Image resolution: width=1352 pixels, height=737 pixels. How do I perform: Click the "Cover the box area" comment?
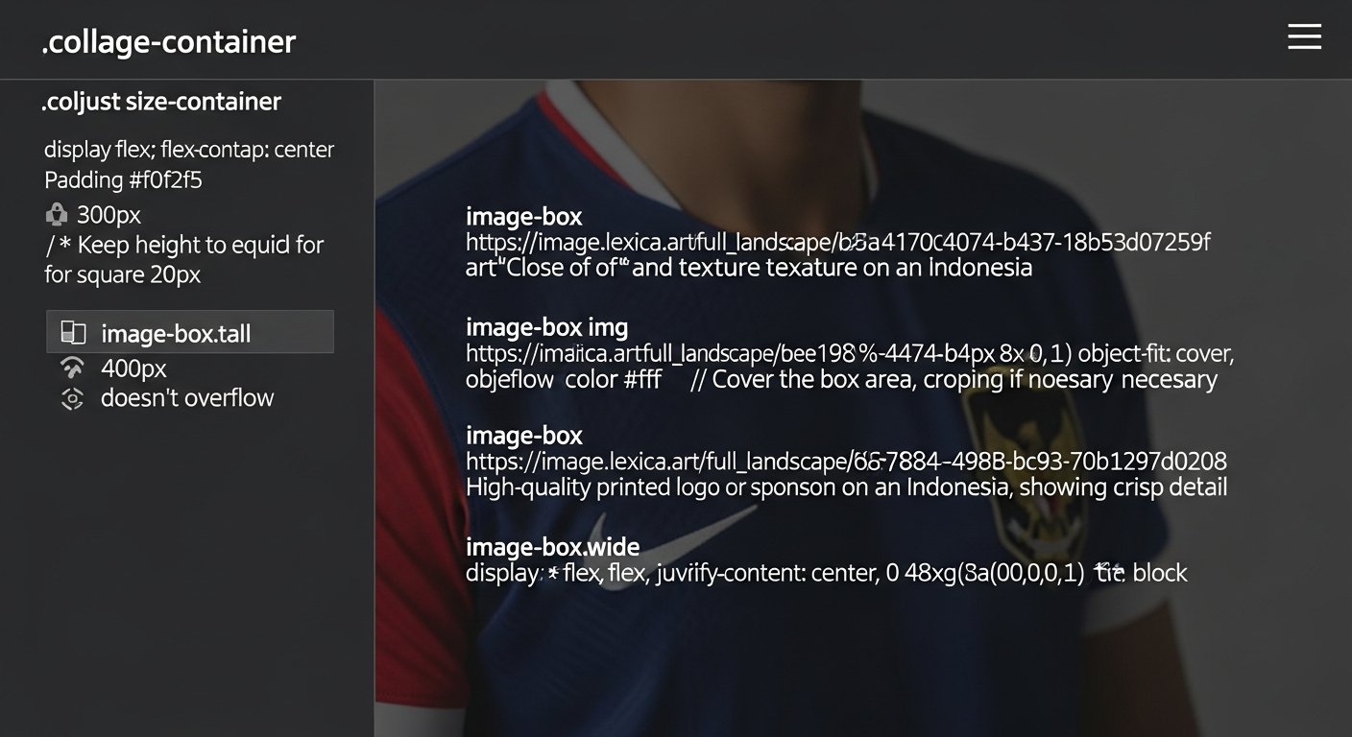tap(953, 380)
